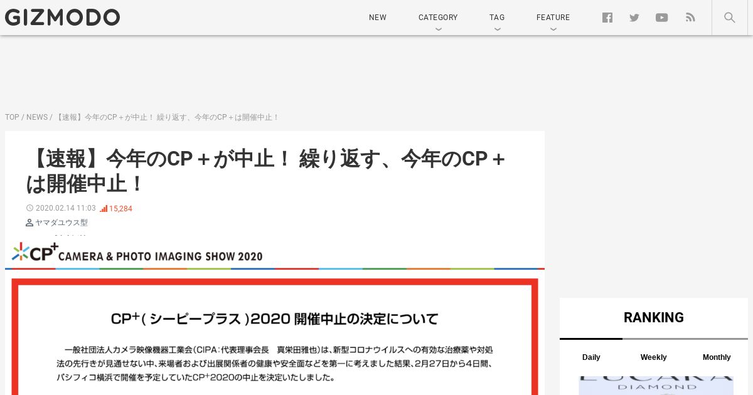Screen dimensions: 753x395
Task: Open Gizmodo's Facebook page icon
Action: [607, 18]
